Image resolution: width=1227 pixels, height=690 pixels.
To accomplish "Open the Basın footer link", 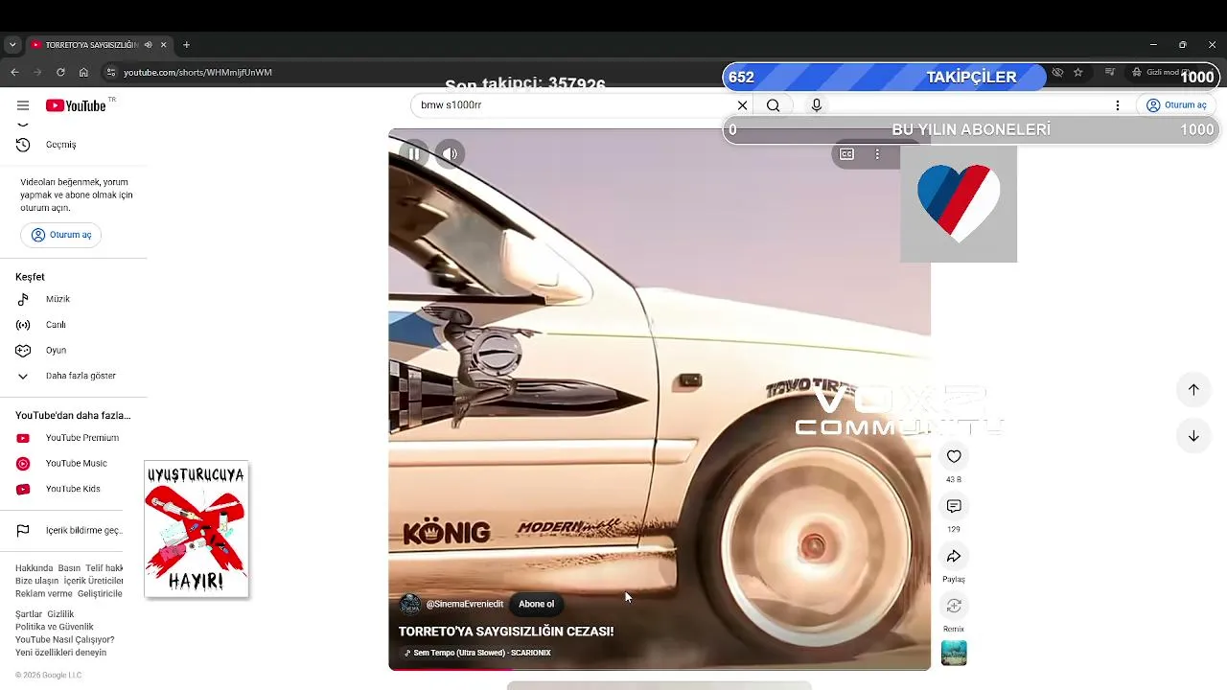I will [69, 568].
